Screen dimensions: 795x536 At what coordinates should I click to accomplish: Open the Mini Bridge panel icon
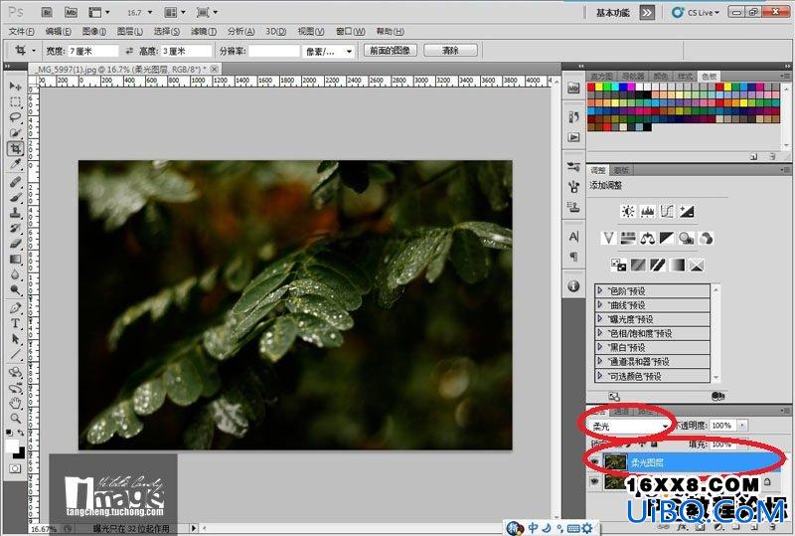pyautogui.click(x=573, y=88)
